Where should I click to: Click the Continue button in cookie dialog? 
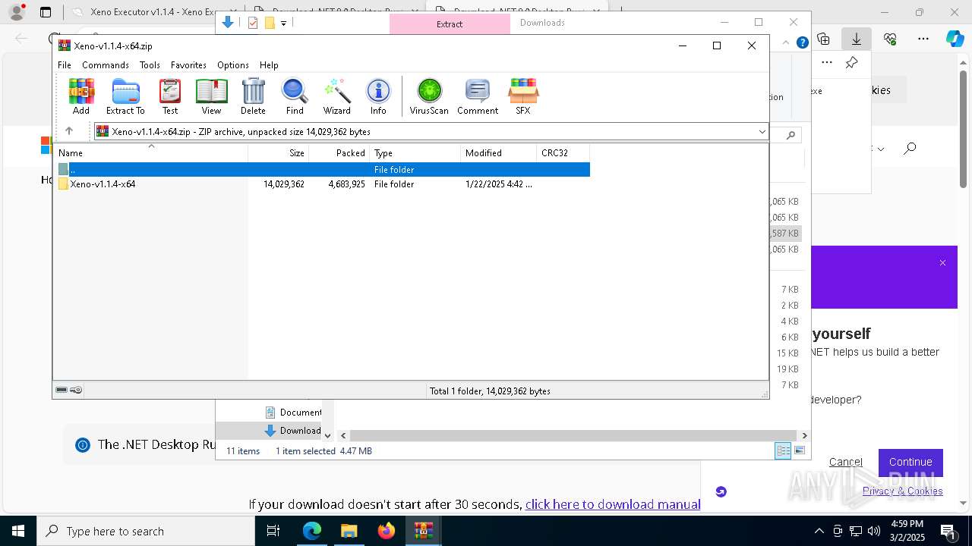coord(910,462)
